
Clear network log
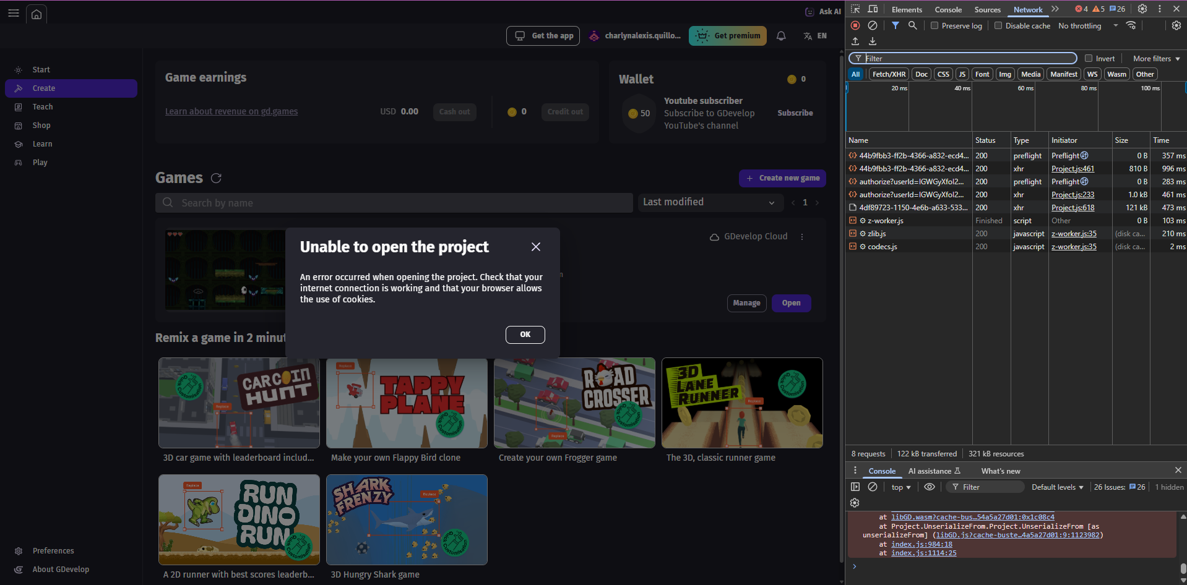[873, 25]
